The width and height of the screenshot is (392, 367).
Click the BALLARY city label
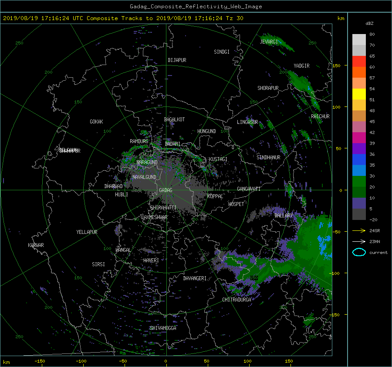(x=284, y=216)
